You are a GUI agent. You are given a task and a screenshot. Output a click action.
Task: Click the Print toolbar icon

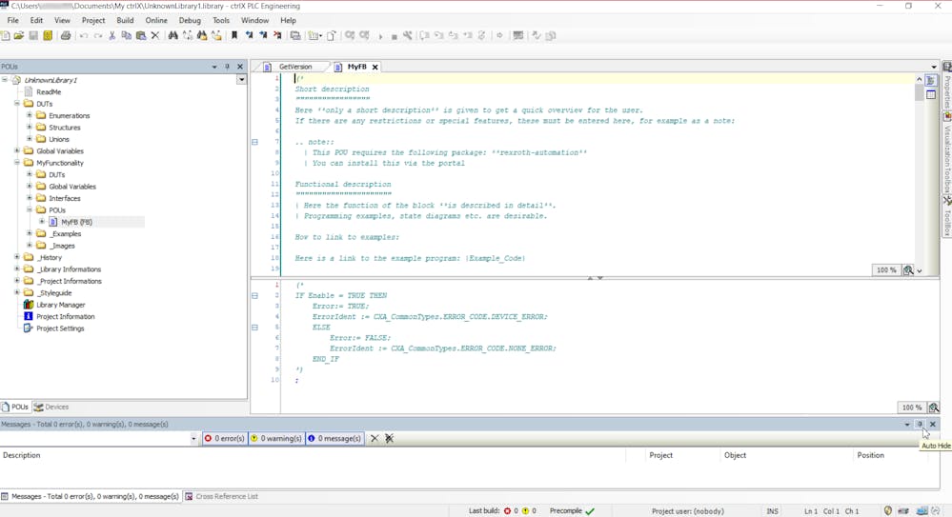pyautogui.click(x=66, y=36)
